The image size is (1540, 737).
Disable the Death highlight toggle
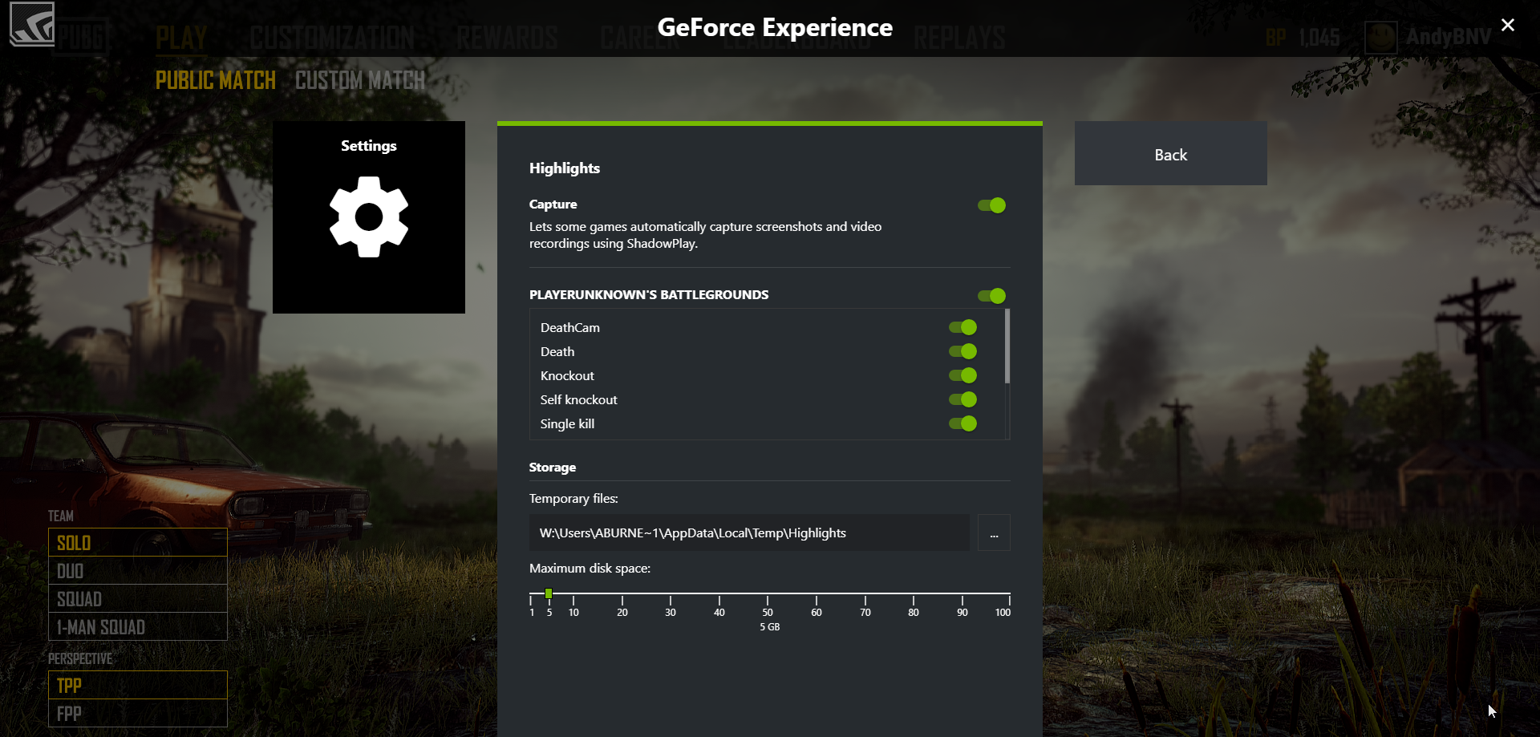(962, 351)
